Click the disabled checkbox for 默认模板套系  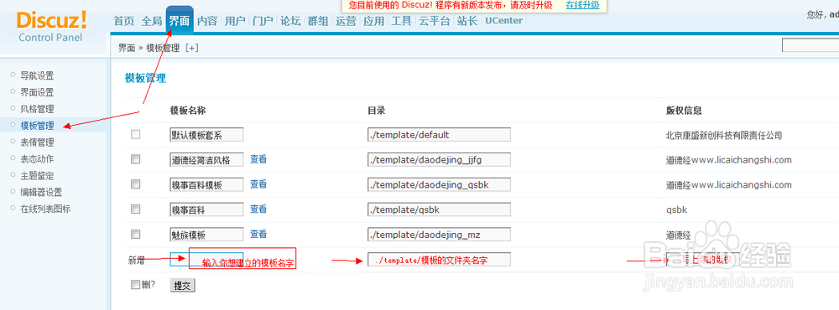point(135,134)
